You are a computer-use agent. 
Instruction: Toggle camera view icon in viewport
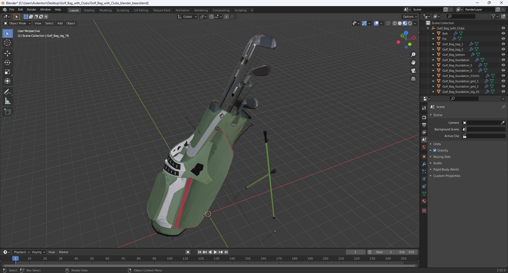point(413,71)
